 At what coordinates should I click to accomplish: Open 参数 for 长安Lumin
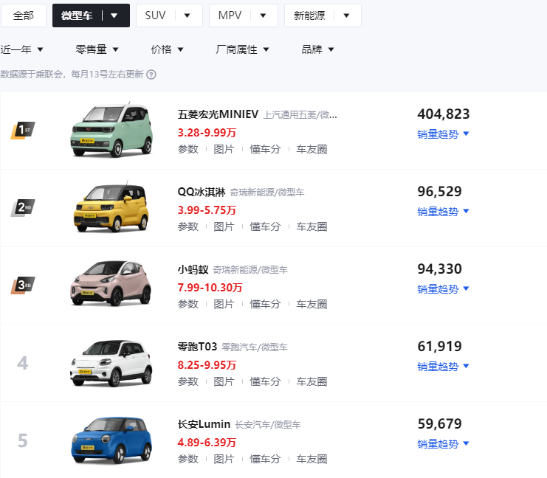188,459
